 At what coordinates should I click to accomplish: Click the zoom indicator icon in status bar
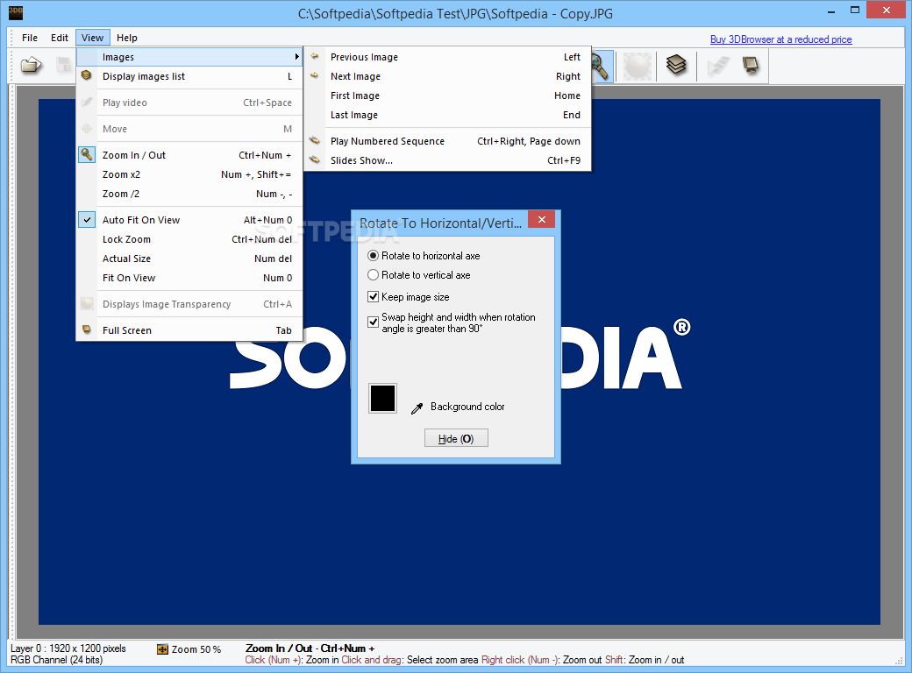[162, 649]
